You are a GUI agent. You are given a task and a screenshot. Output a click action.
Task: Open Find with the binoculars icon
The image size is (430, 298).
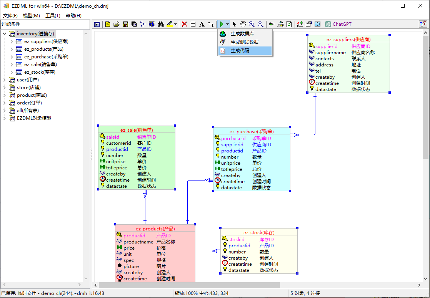click(x=161, y=24)
